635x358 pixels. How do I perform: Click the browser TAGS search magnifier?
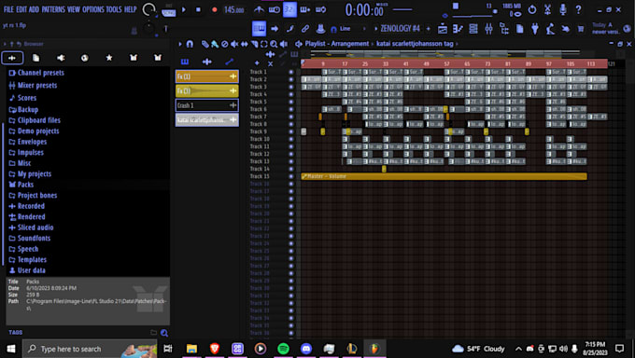pos(164,333)
